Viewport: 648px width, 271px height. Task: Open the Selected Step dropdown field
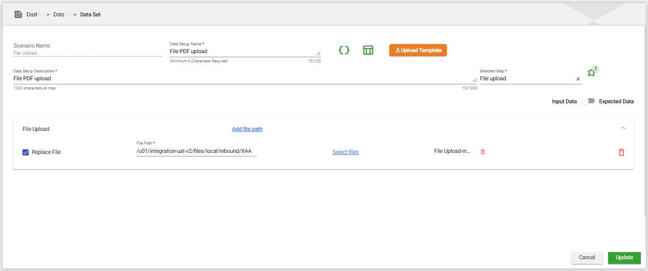pyautogui.click(x=526, y=79)
